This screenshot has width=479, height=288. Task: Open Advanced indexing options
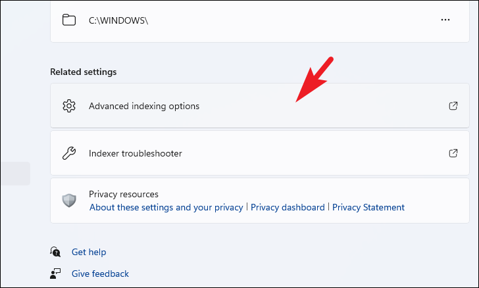260,106
